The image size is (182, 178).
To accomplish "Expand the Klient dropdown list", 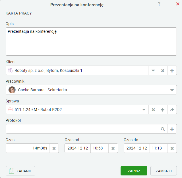I will [x=153, y=70].
